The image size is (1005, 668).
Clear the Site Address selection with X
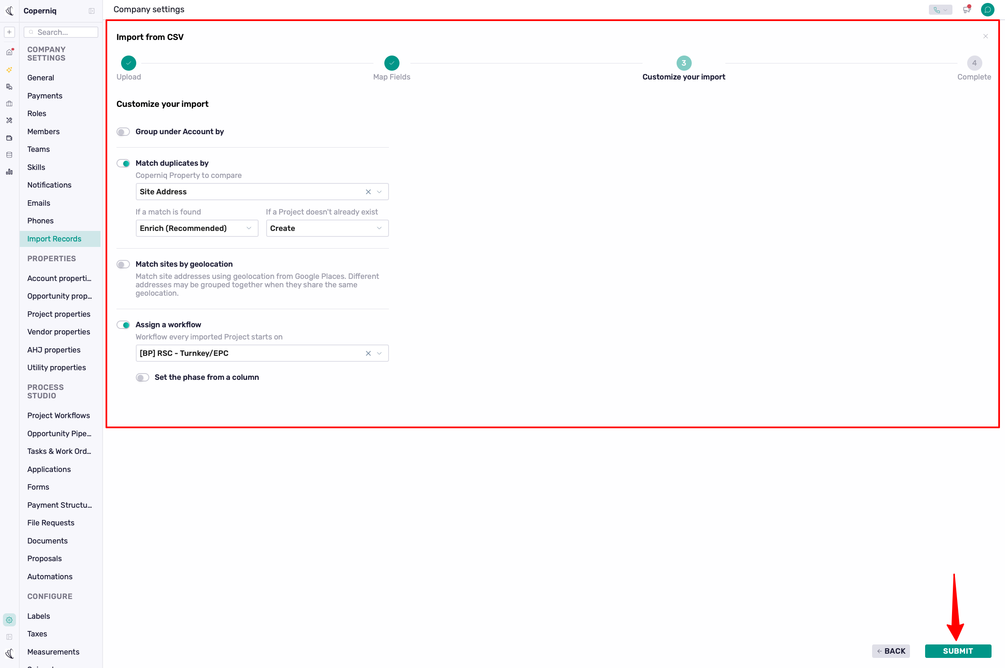368,192
